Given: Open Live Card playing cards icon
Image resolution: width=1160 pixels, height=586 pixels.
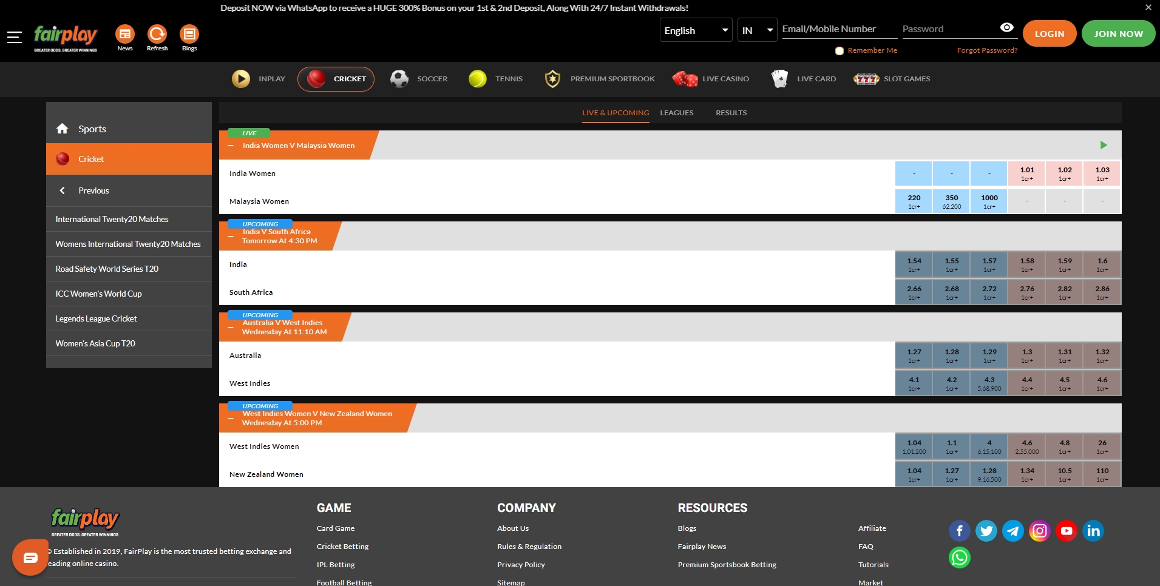Looking at the screenshot, I should tap(779, 79).
